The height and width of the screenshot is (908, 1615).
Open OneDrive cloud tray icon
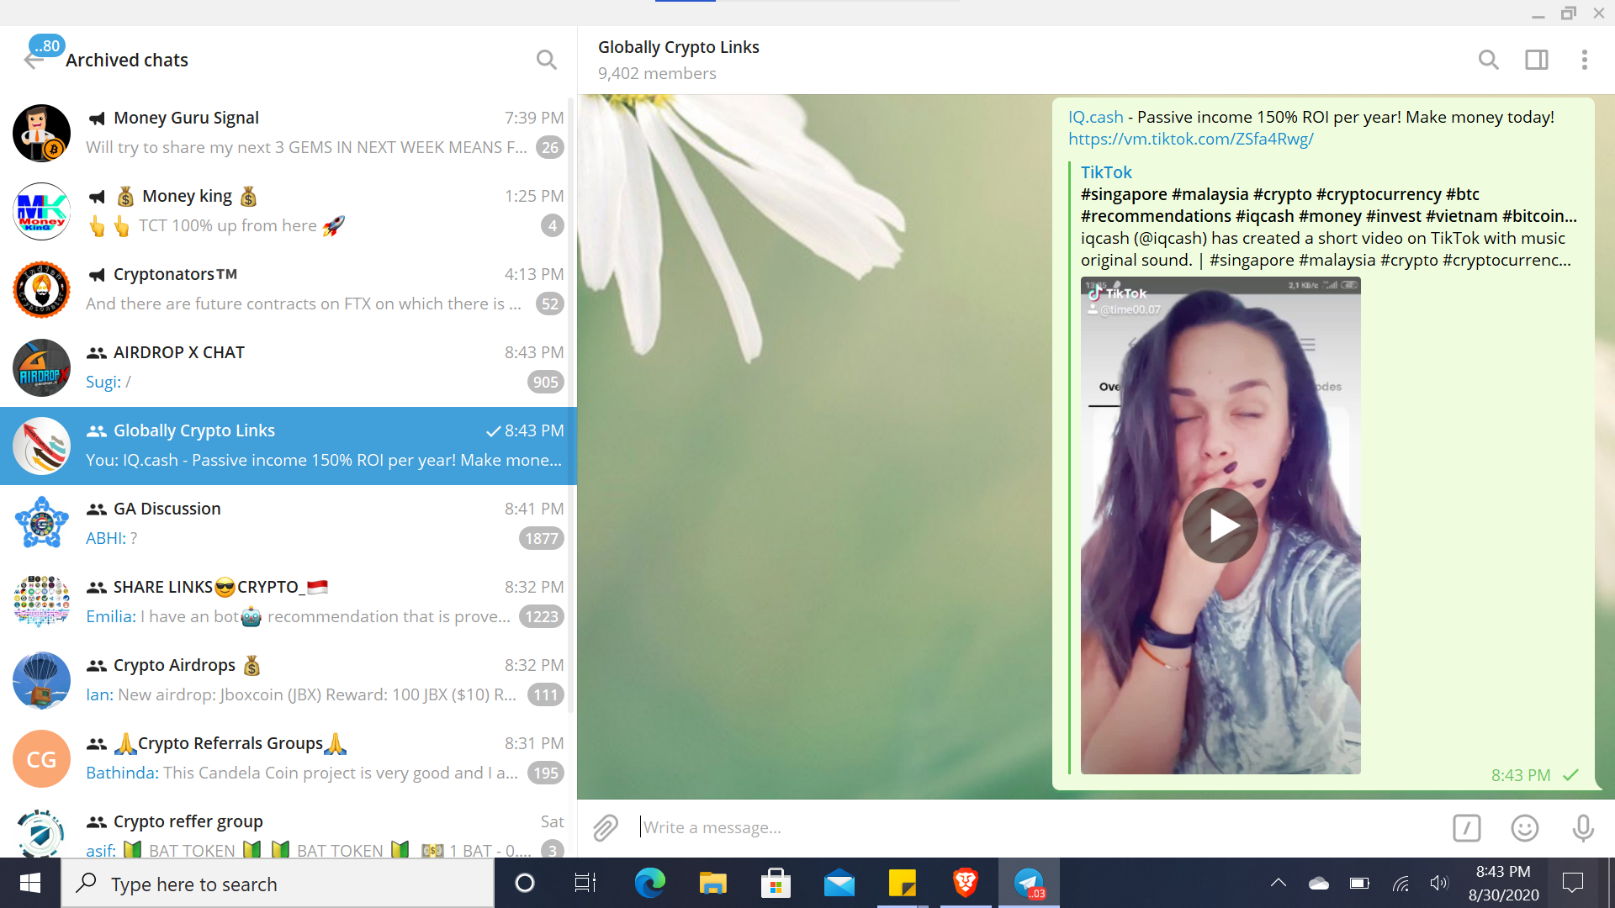tap(1319, 883)
